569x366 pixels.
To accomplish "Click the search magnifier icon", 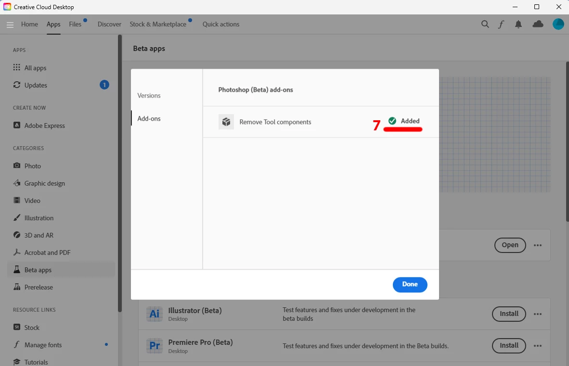I will click(485, 24).
